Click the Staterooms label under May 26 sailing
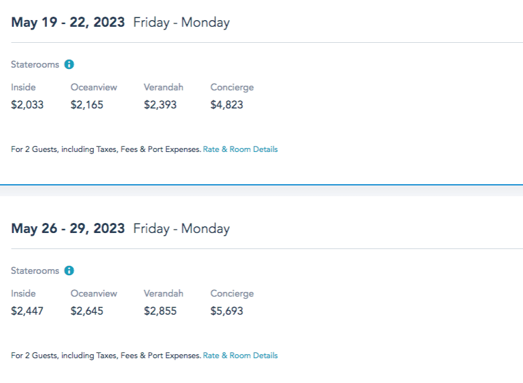This screenshot has width=523, height=383. (x=35, y=271)
